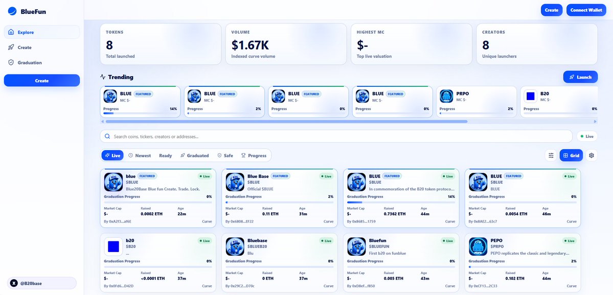
Task: Click the '0.7362 ETH' raised value
Action: tap(395, 214)
